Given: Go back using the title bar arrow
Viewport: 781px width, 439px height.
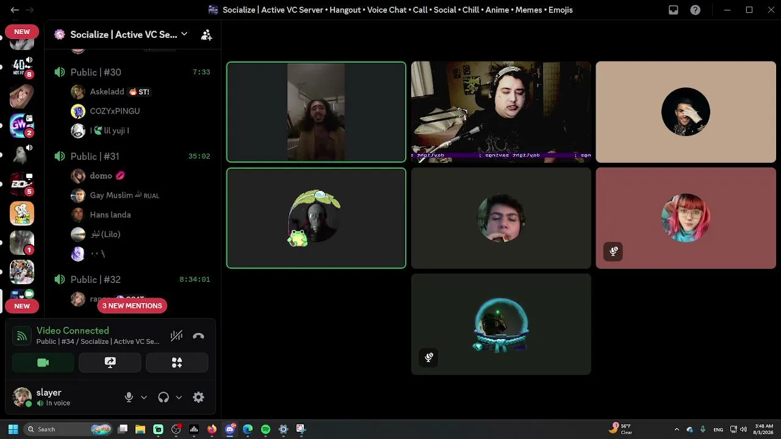Looking at the screenshot, I should (15, 10).
